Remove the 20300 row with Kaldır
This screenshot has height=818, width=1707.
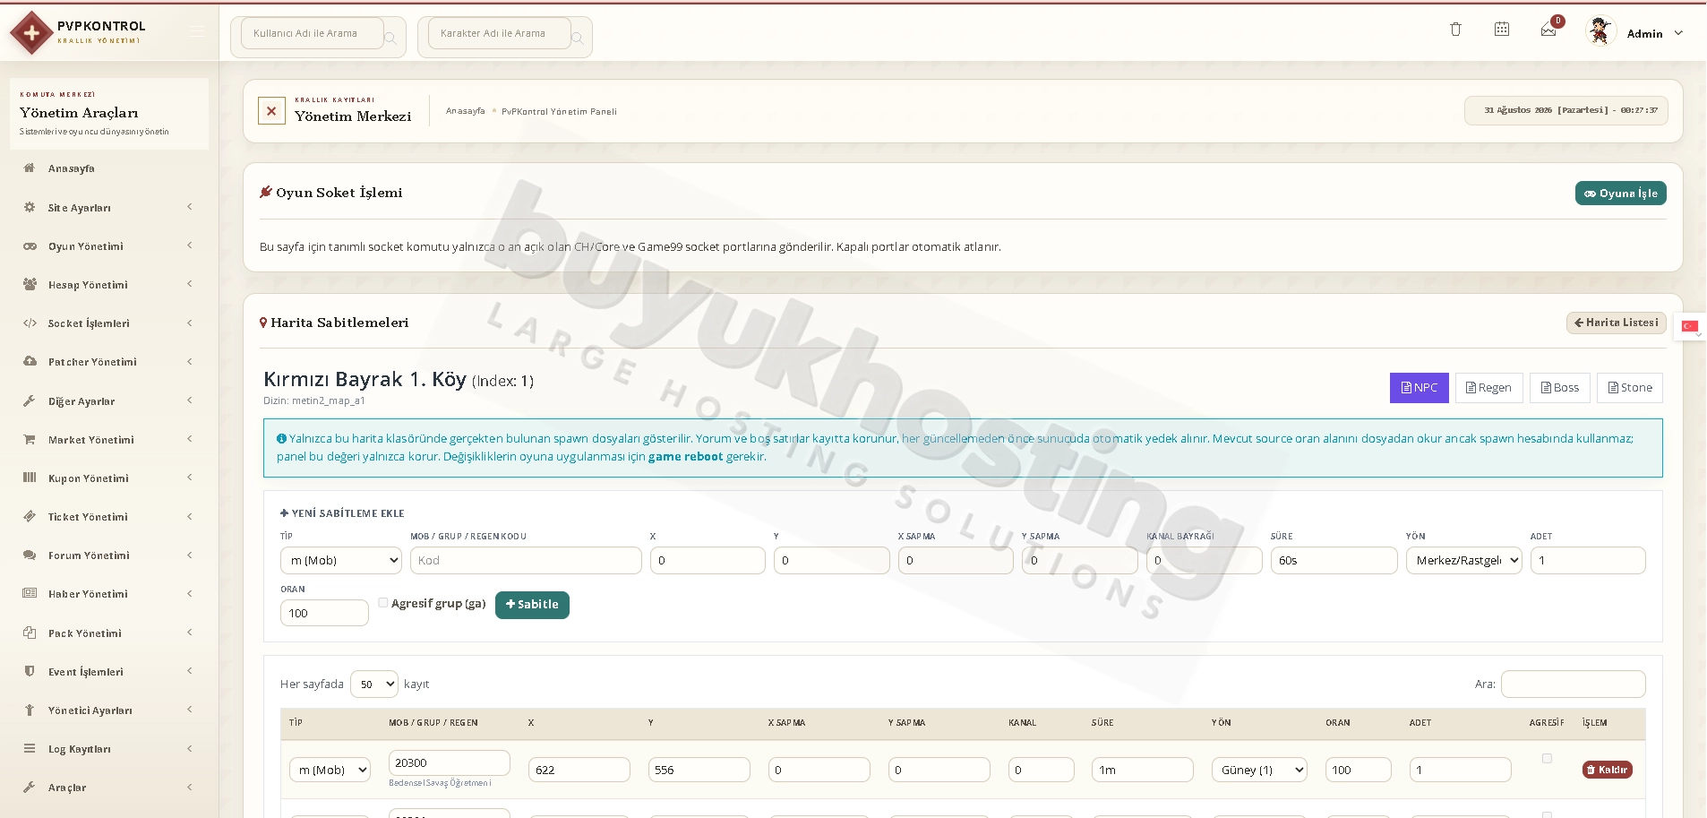[x=1608, y=770]
